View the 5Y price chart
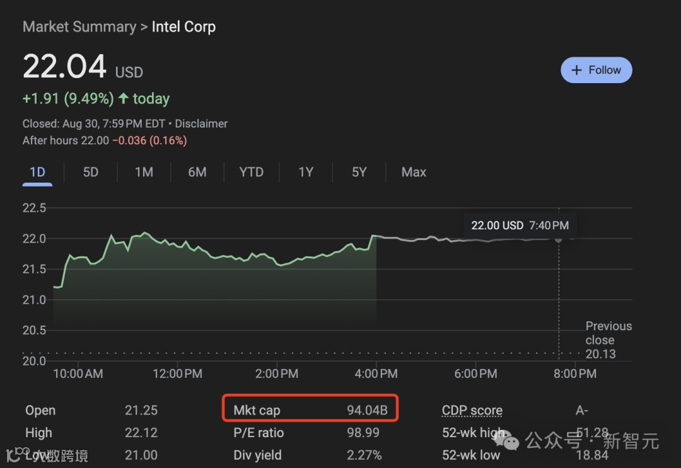Screen dimensions: 681x468 coord(359,172)
